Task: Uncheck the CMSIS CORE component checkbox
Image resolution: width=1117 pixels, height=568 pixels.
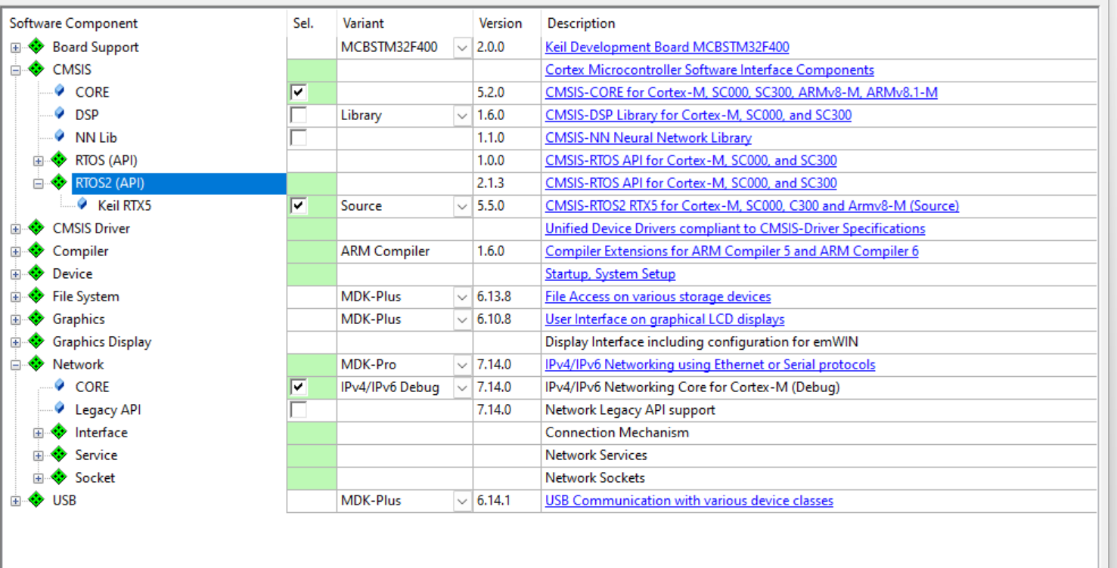Action: 299,92
